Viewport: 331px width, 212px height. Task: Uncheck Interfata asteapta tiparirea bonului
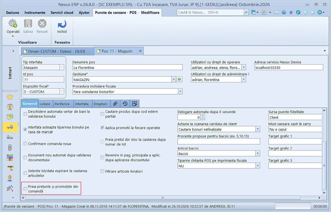[25, 130]
